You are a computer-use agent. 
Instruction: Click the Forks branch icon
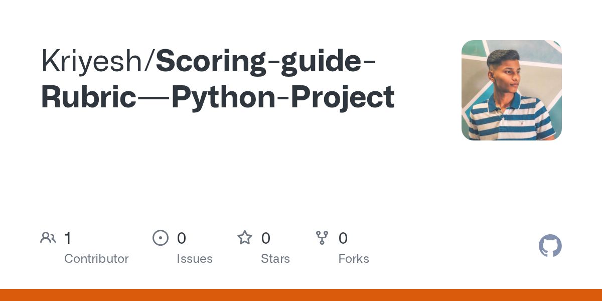coord(322,238)
